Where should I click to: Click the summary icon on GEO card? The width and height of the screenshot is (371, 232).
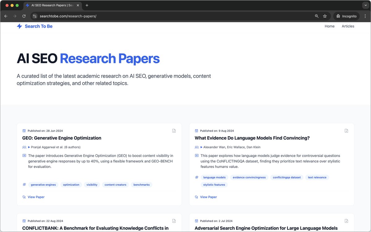pyautogui.click(x=24, y=156)
